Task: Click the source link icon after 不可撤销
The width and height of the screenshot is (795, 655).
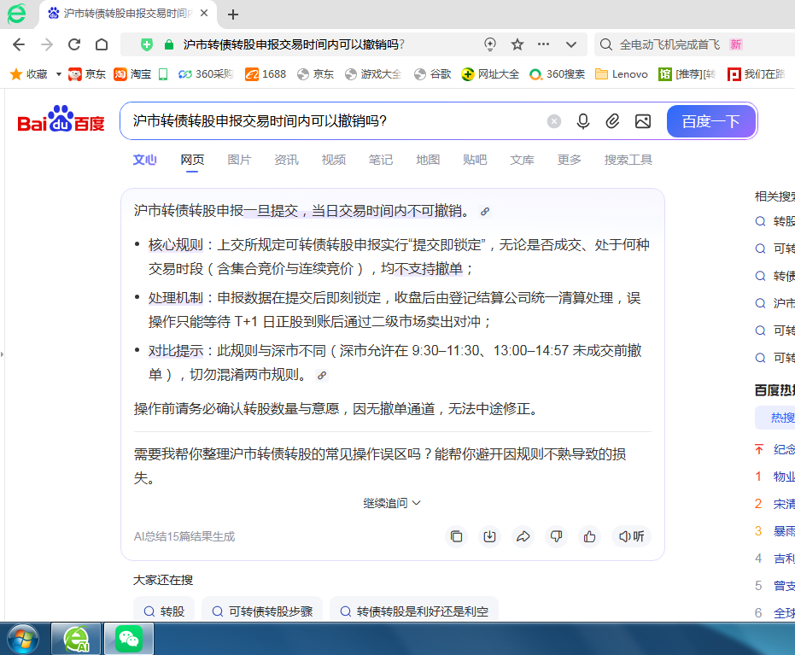Action: (485, 212)
